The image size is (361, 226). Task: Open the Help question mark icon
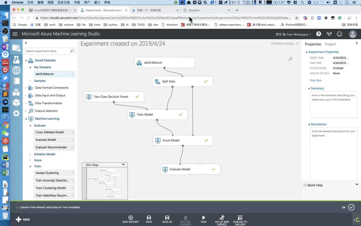318,34
